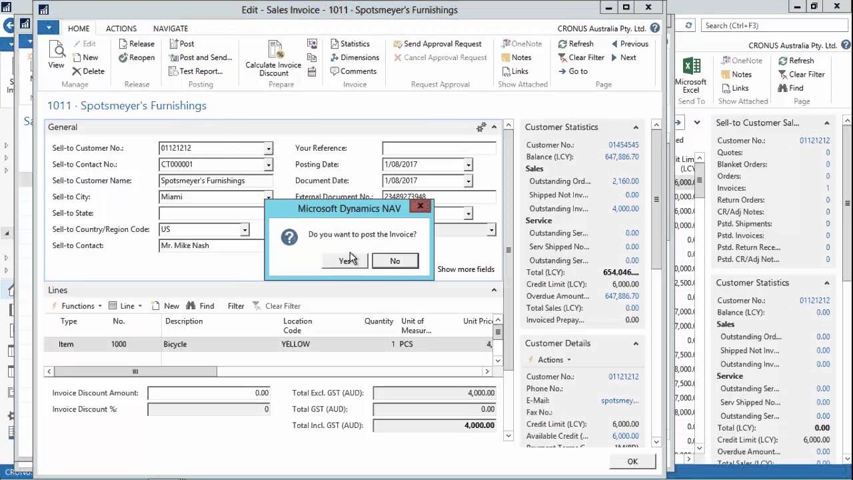Open the application menu dropdown beside HOME
The height and width of the screenshot is (480, 853).
[x=49, y=28]
